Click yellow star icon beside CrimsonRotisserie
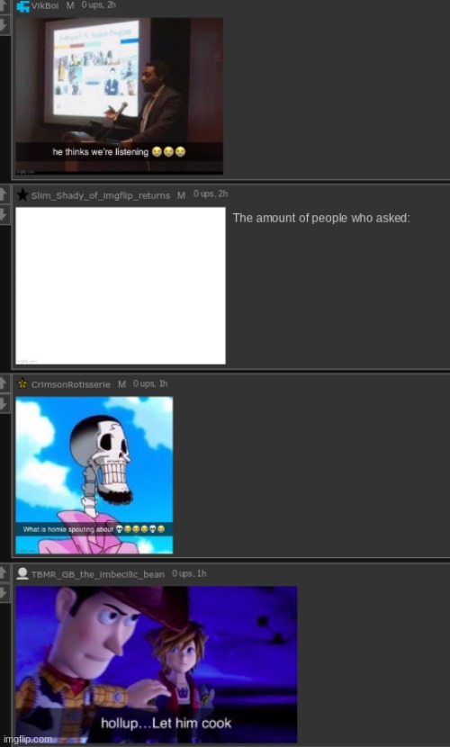450x747 pixels. (22, 383)
